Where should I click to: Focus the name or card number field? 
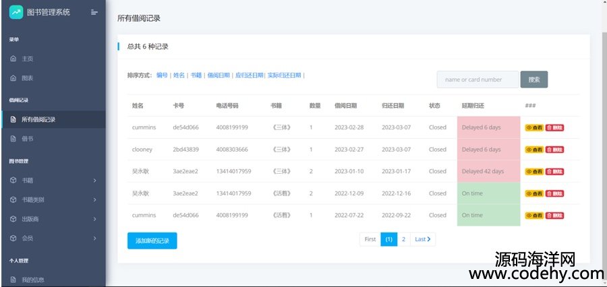point(478,79)
